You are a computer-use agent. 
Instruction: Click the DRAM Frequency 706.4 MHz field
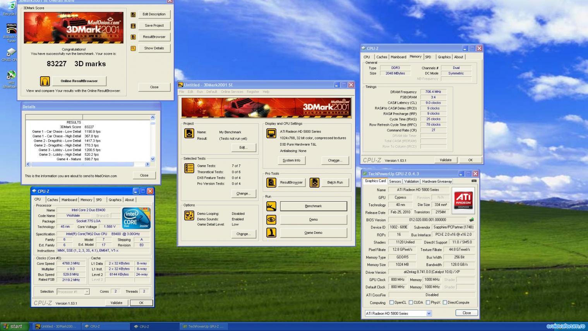(x=433, y=92)
